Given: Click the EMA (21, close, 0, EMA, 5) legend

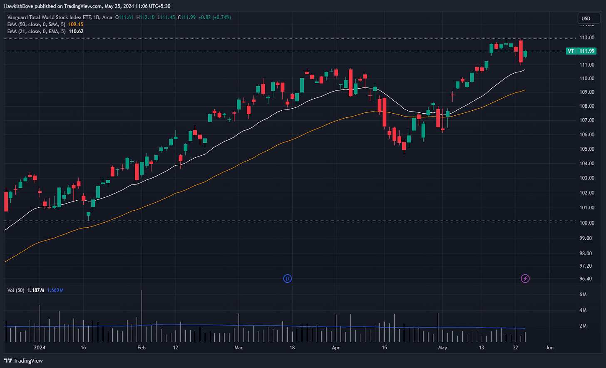Looking at the screenshot, I should click(37, 31).
